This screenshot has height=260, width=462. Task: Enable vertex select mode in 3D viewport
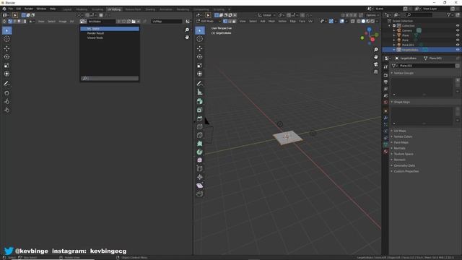coord(225,21)
